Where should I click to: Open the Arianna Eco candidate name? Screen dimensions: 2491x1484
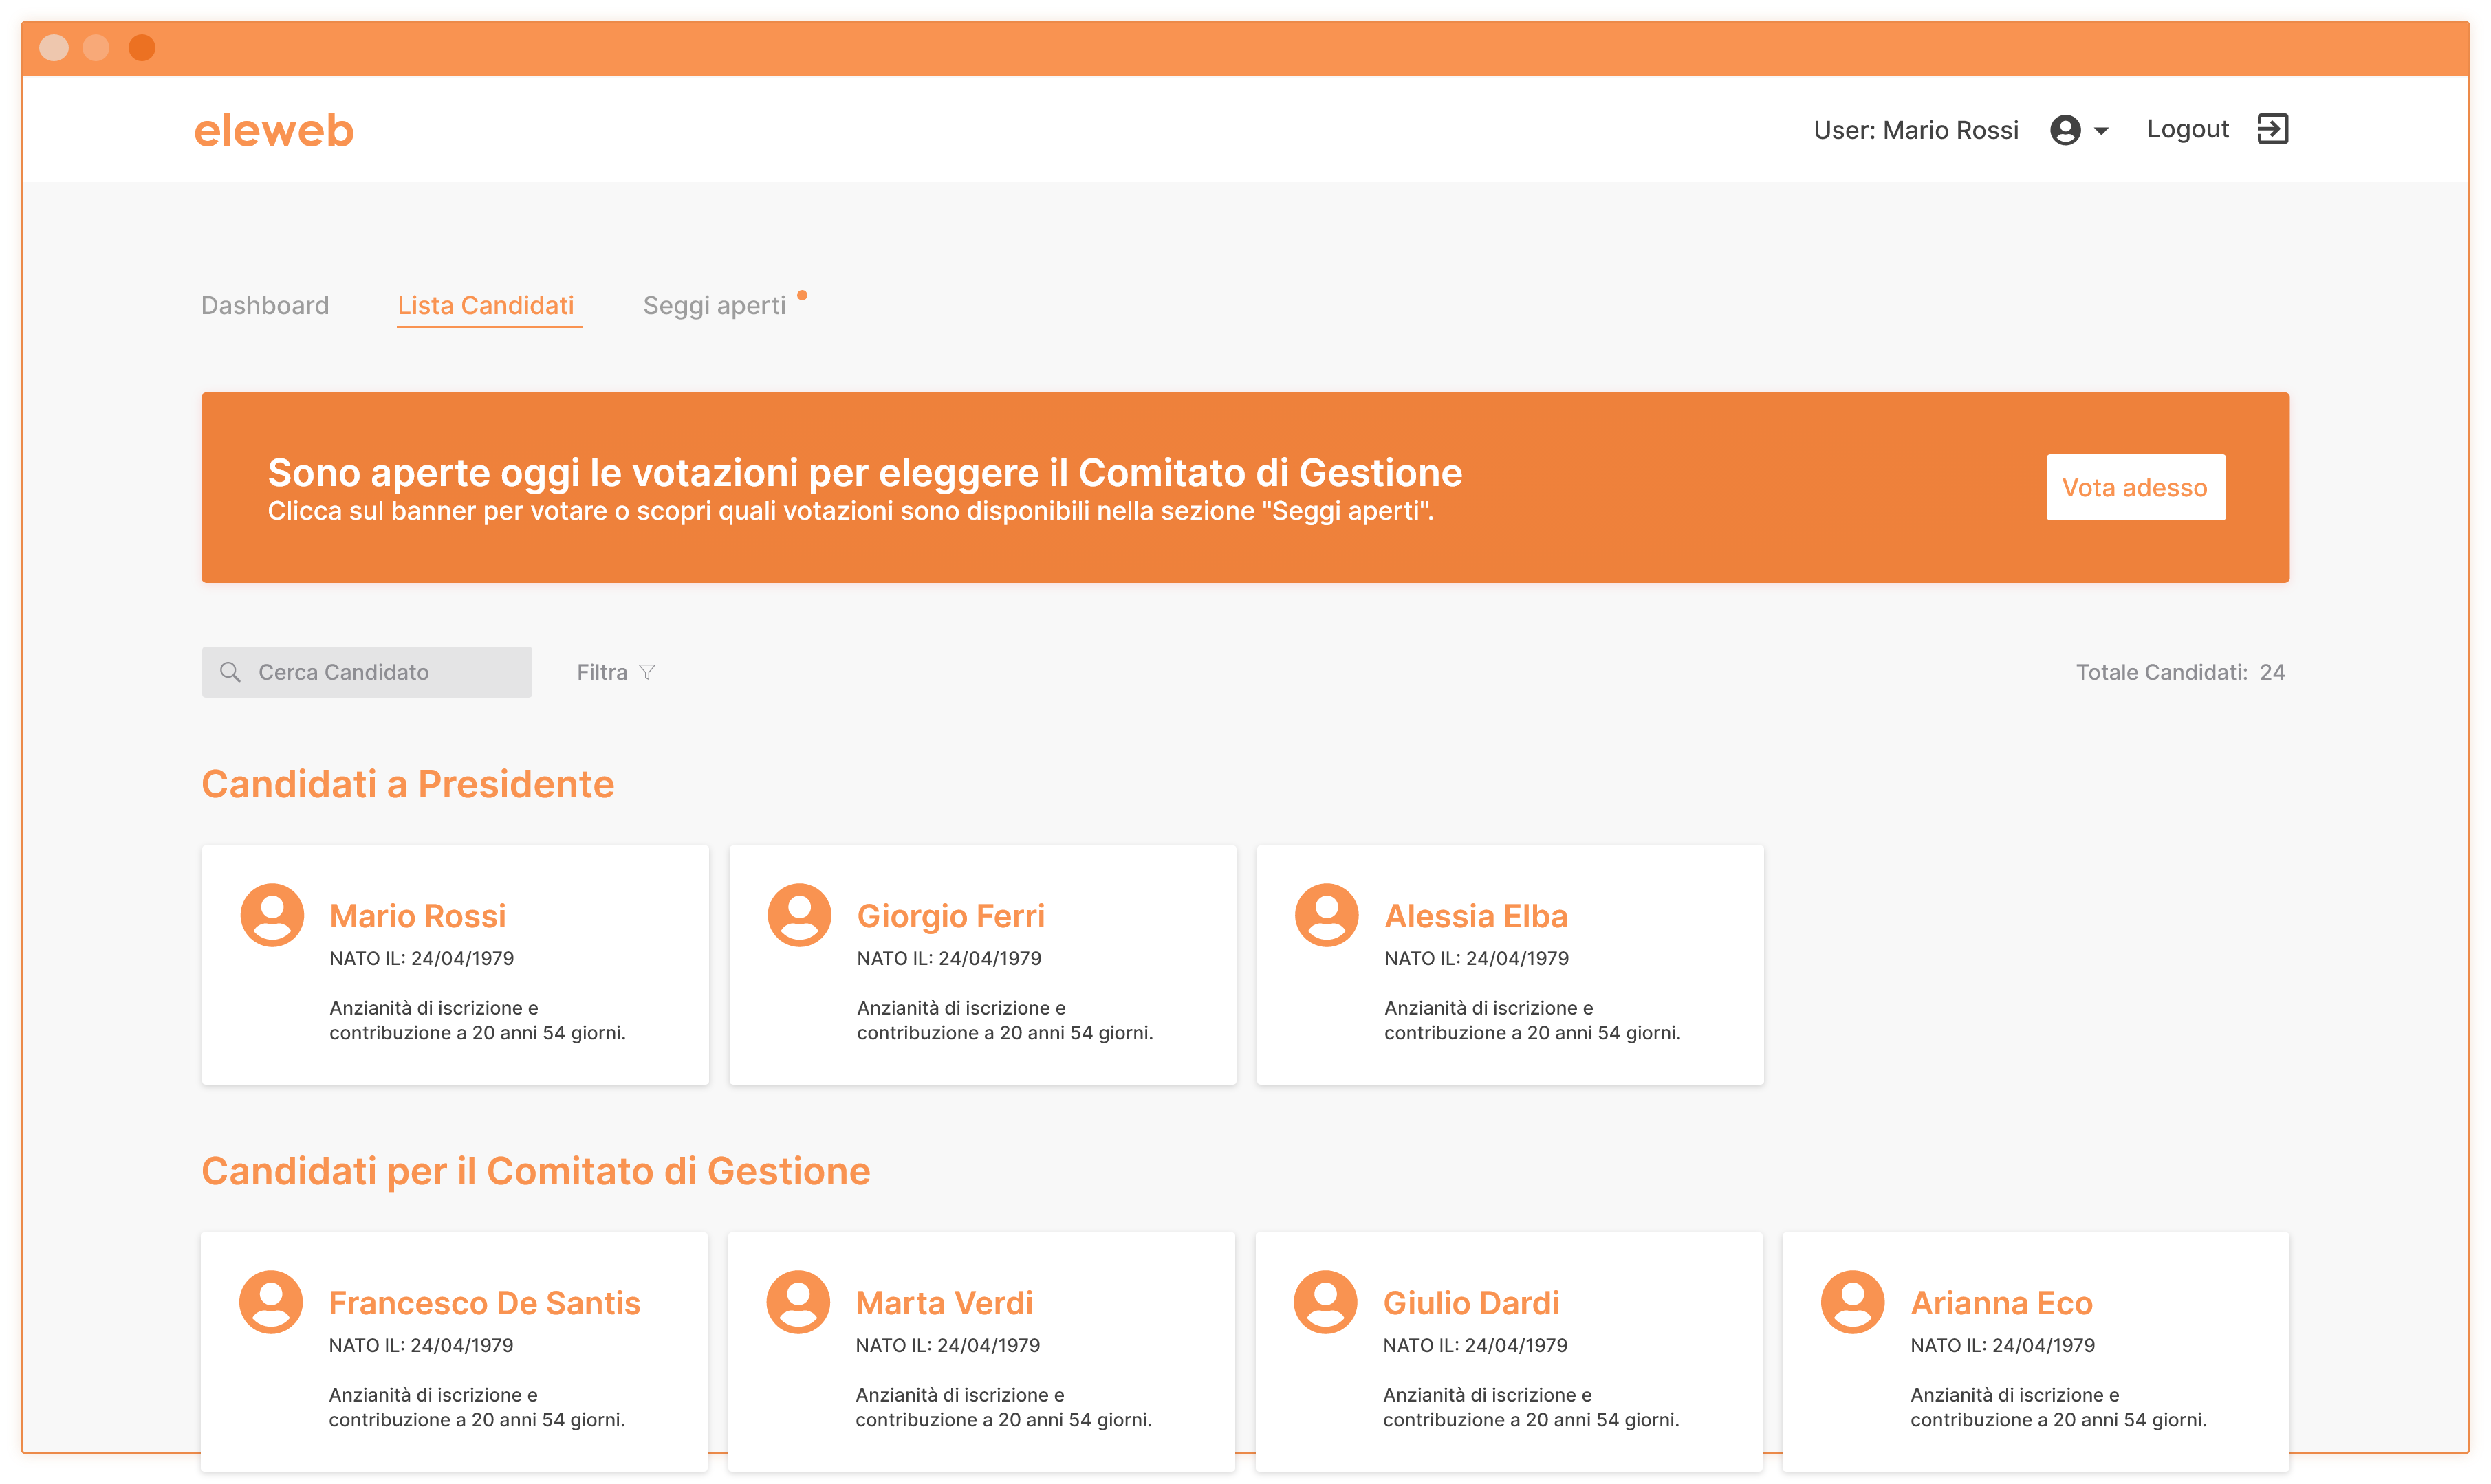pos(2001,1302)
